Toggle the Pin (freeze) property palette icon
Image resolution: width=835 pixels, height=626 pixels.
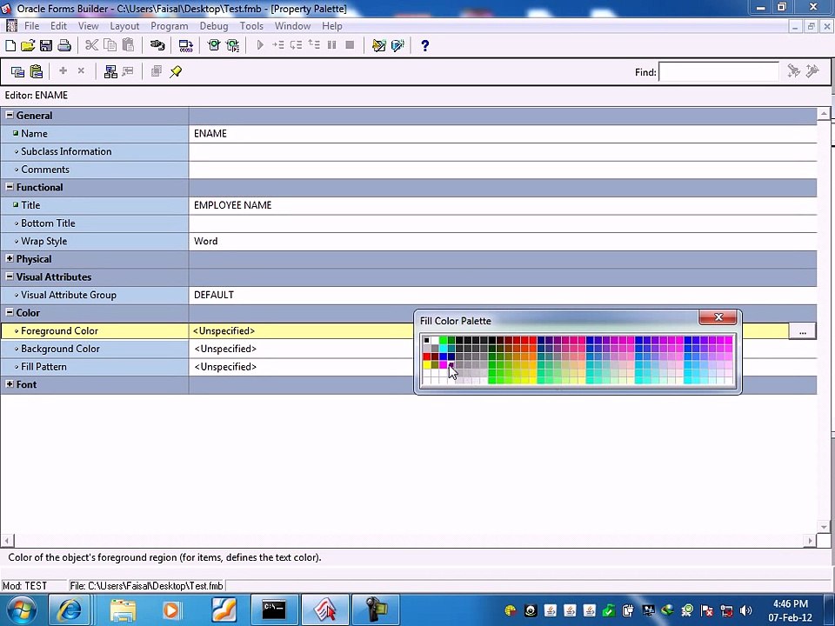[x=176, y=71]
